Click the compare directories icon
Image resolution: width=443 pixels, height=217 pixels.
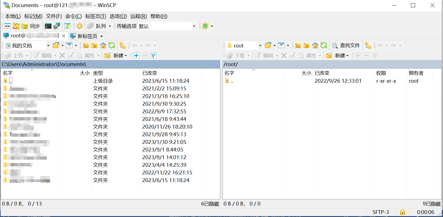click(7, 26)
